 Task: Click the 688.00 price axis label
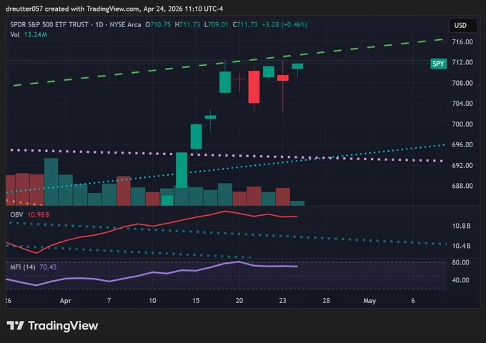(x=462, y=186)
